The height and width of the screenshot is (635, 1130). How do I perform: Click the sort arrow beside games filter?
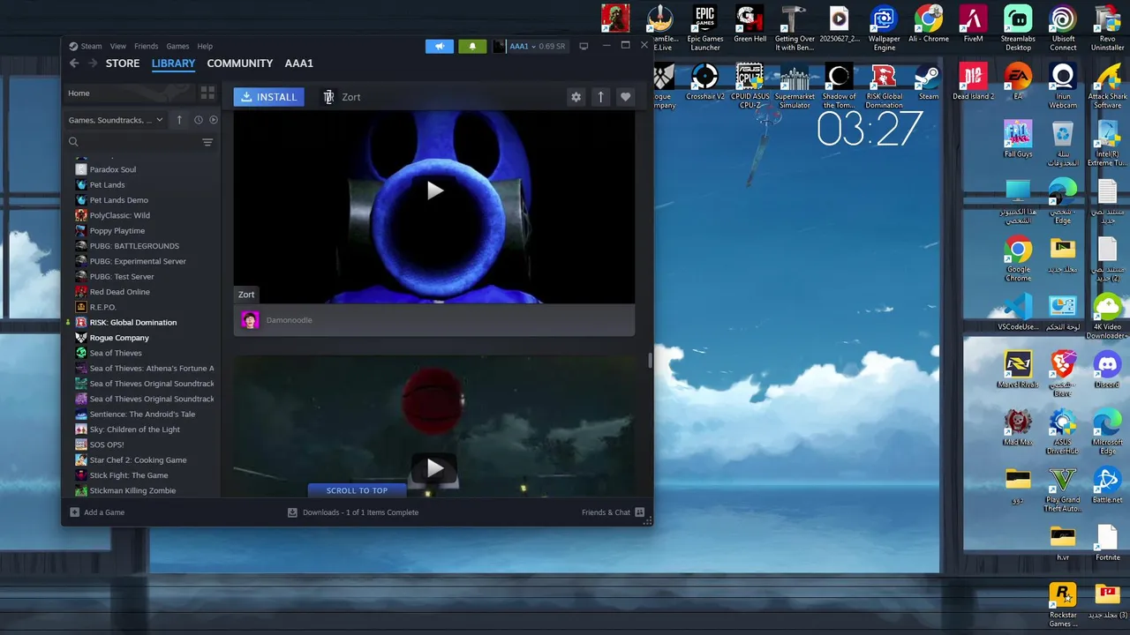[x=179, y=120]
